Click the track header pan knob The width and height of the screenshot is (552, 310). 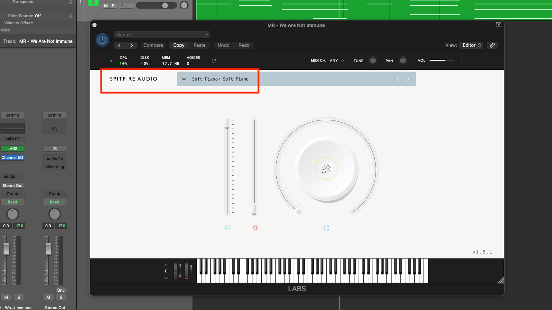click(x=184, y=5)
